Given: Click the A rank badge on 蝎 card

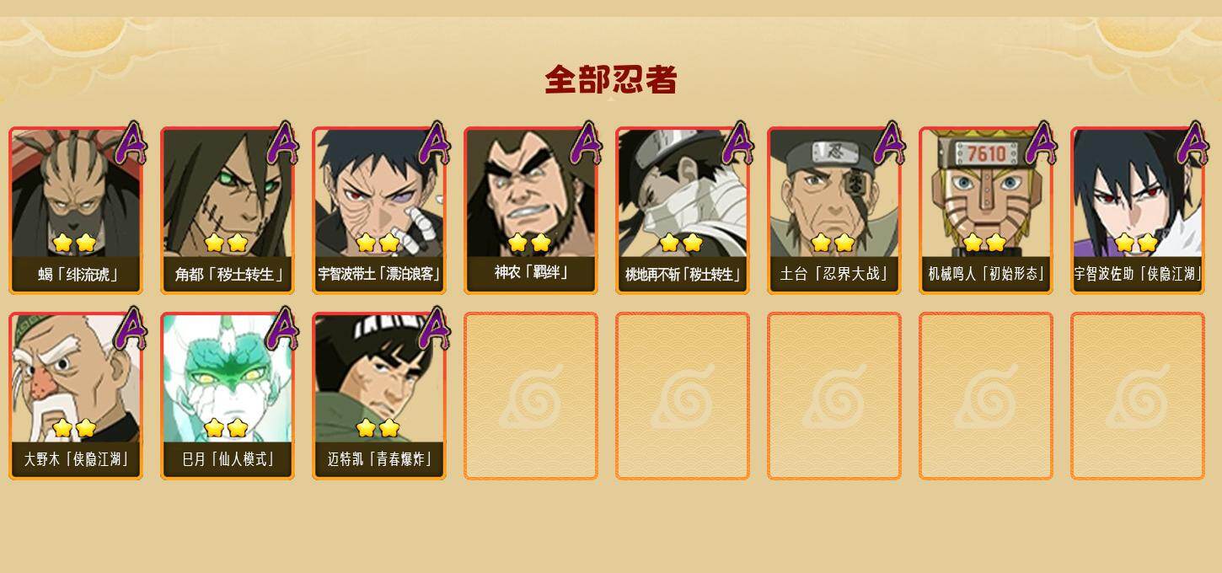Looking at the screenshot, I should pyautogui.click(x=131, y=143).
